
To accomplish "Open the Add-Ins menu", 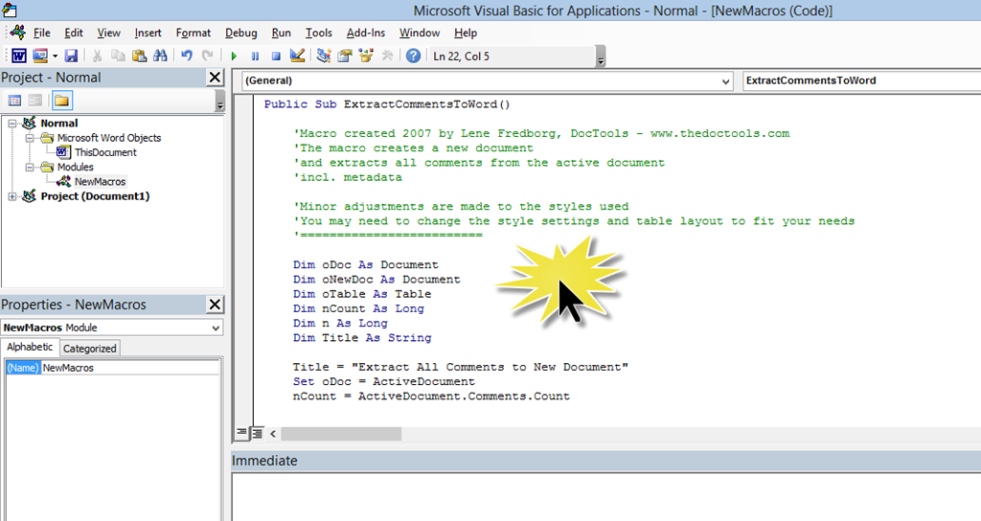I will click(365, 34).
